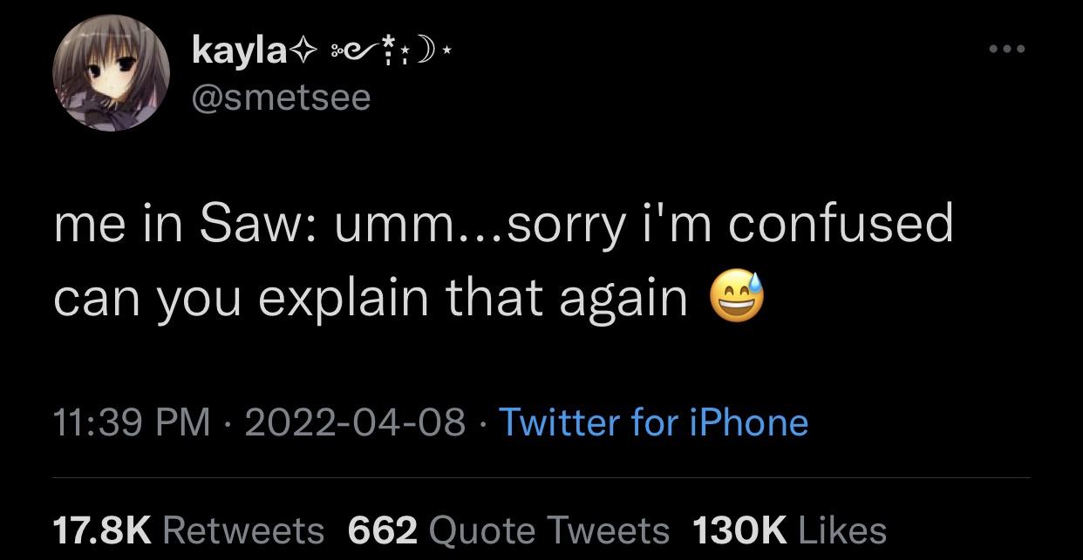Click the word "confused" in tweet text
The width and height of the screenshot is (1083, 560).
click(841, 226)
